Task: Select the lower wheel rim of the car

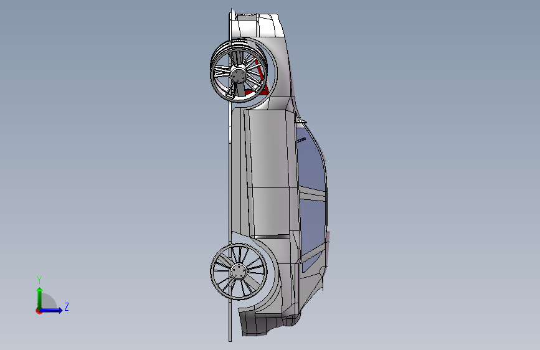Action: [239, 271]
